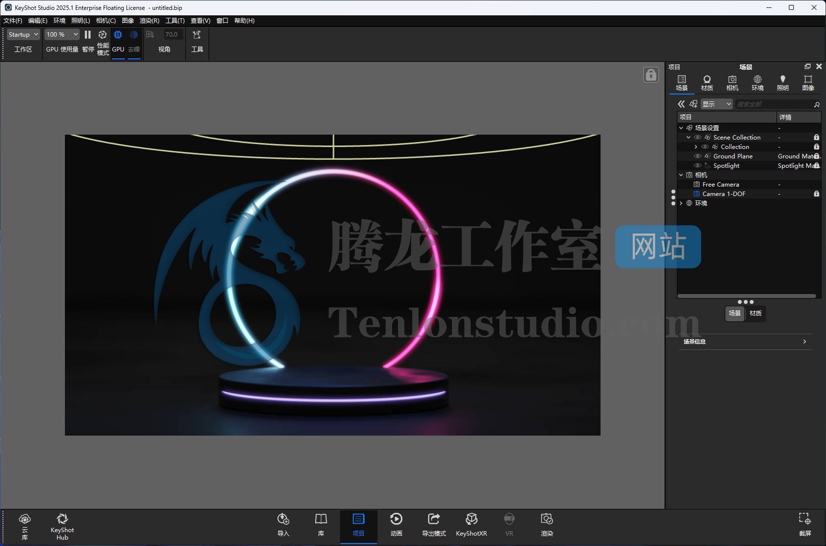The image size is (826, 546).
Task: Open the 相机(C) menu
Action: coord(106,21)
